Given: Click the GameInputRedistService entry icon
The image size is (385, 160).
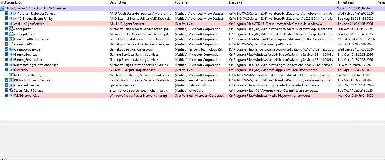Looking at the screenshot, I should pyautogui.click(x=11, y=39).
